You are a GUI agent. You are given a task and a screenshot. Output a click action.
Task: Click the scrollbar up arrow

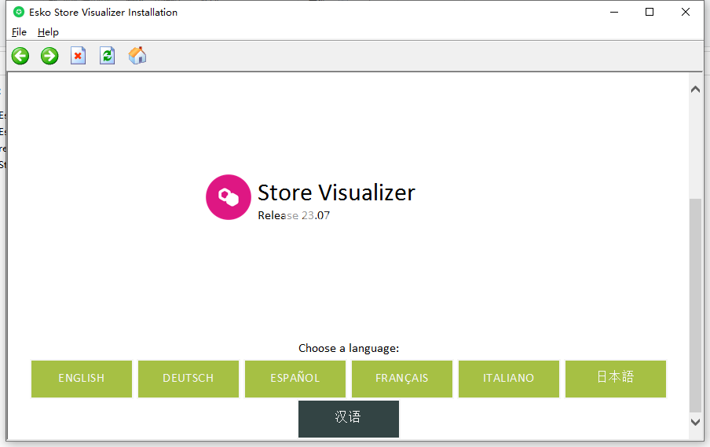[696, 90]
